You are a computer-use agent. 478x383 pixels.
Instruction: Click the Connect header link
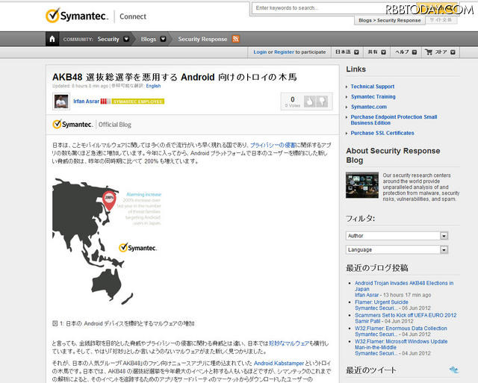click(133, 16)
